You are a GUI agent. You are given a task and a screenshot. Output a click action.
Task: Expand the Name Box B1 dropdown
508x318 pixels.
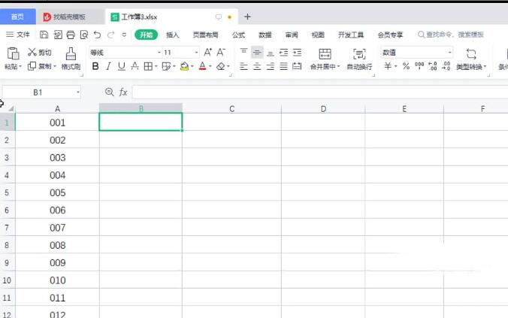(x=78, y=92)
